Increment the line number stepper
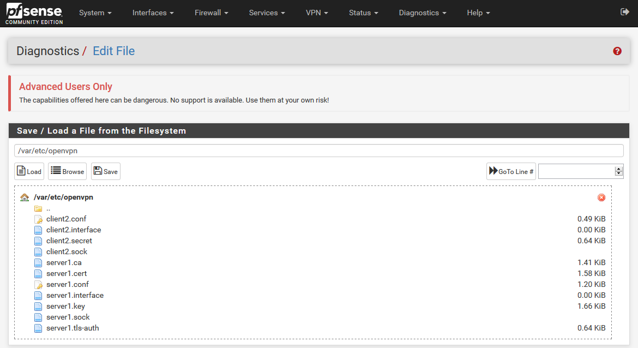 click(618, 169)
